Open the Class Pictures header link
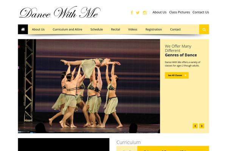 (179, 12)
